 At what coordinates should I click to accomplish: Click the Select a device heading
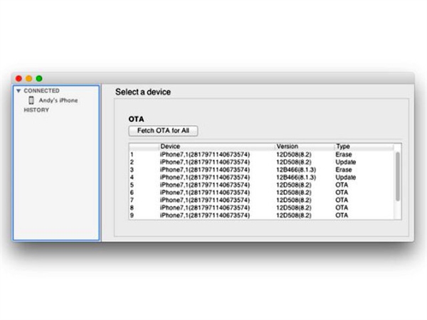(x=143, y=92)
